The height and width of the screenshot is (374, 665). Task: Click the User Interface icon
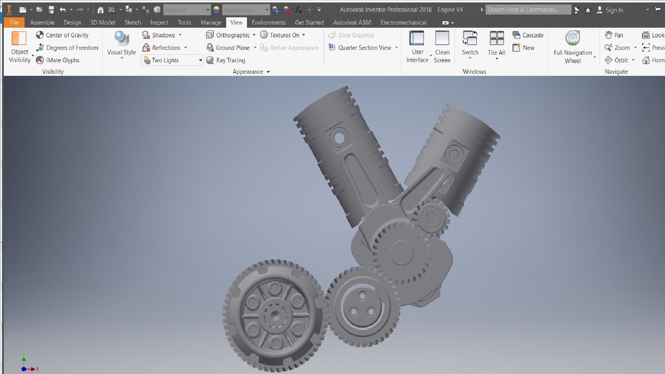(417, 38)
